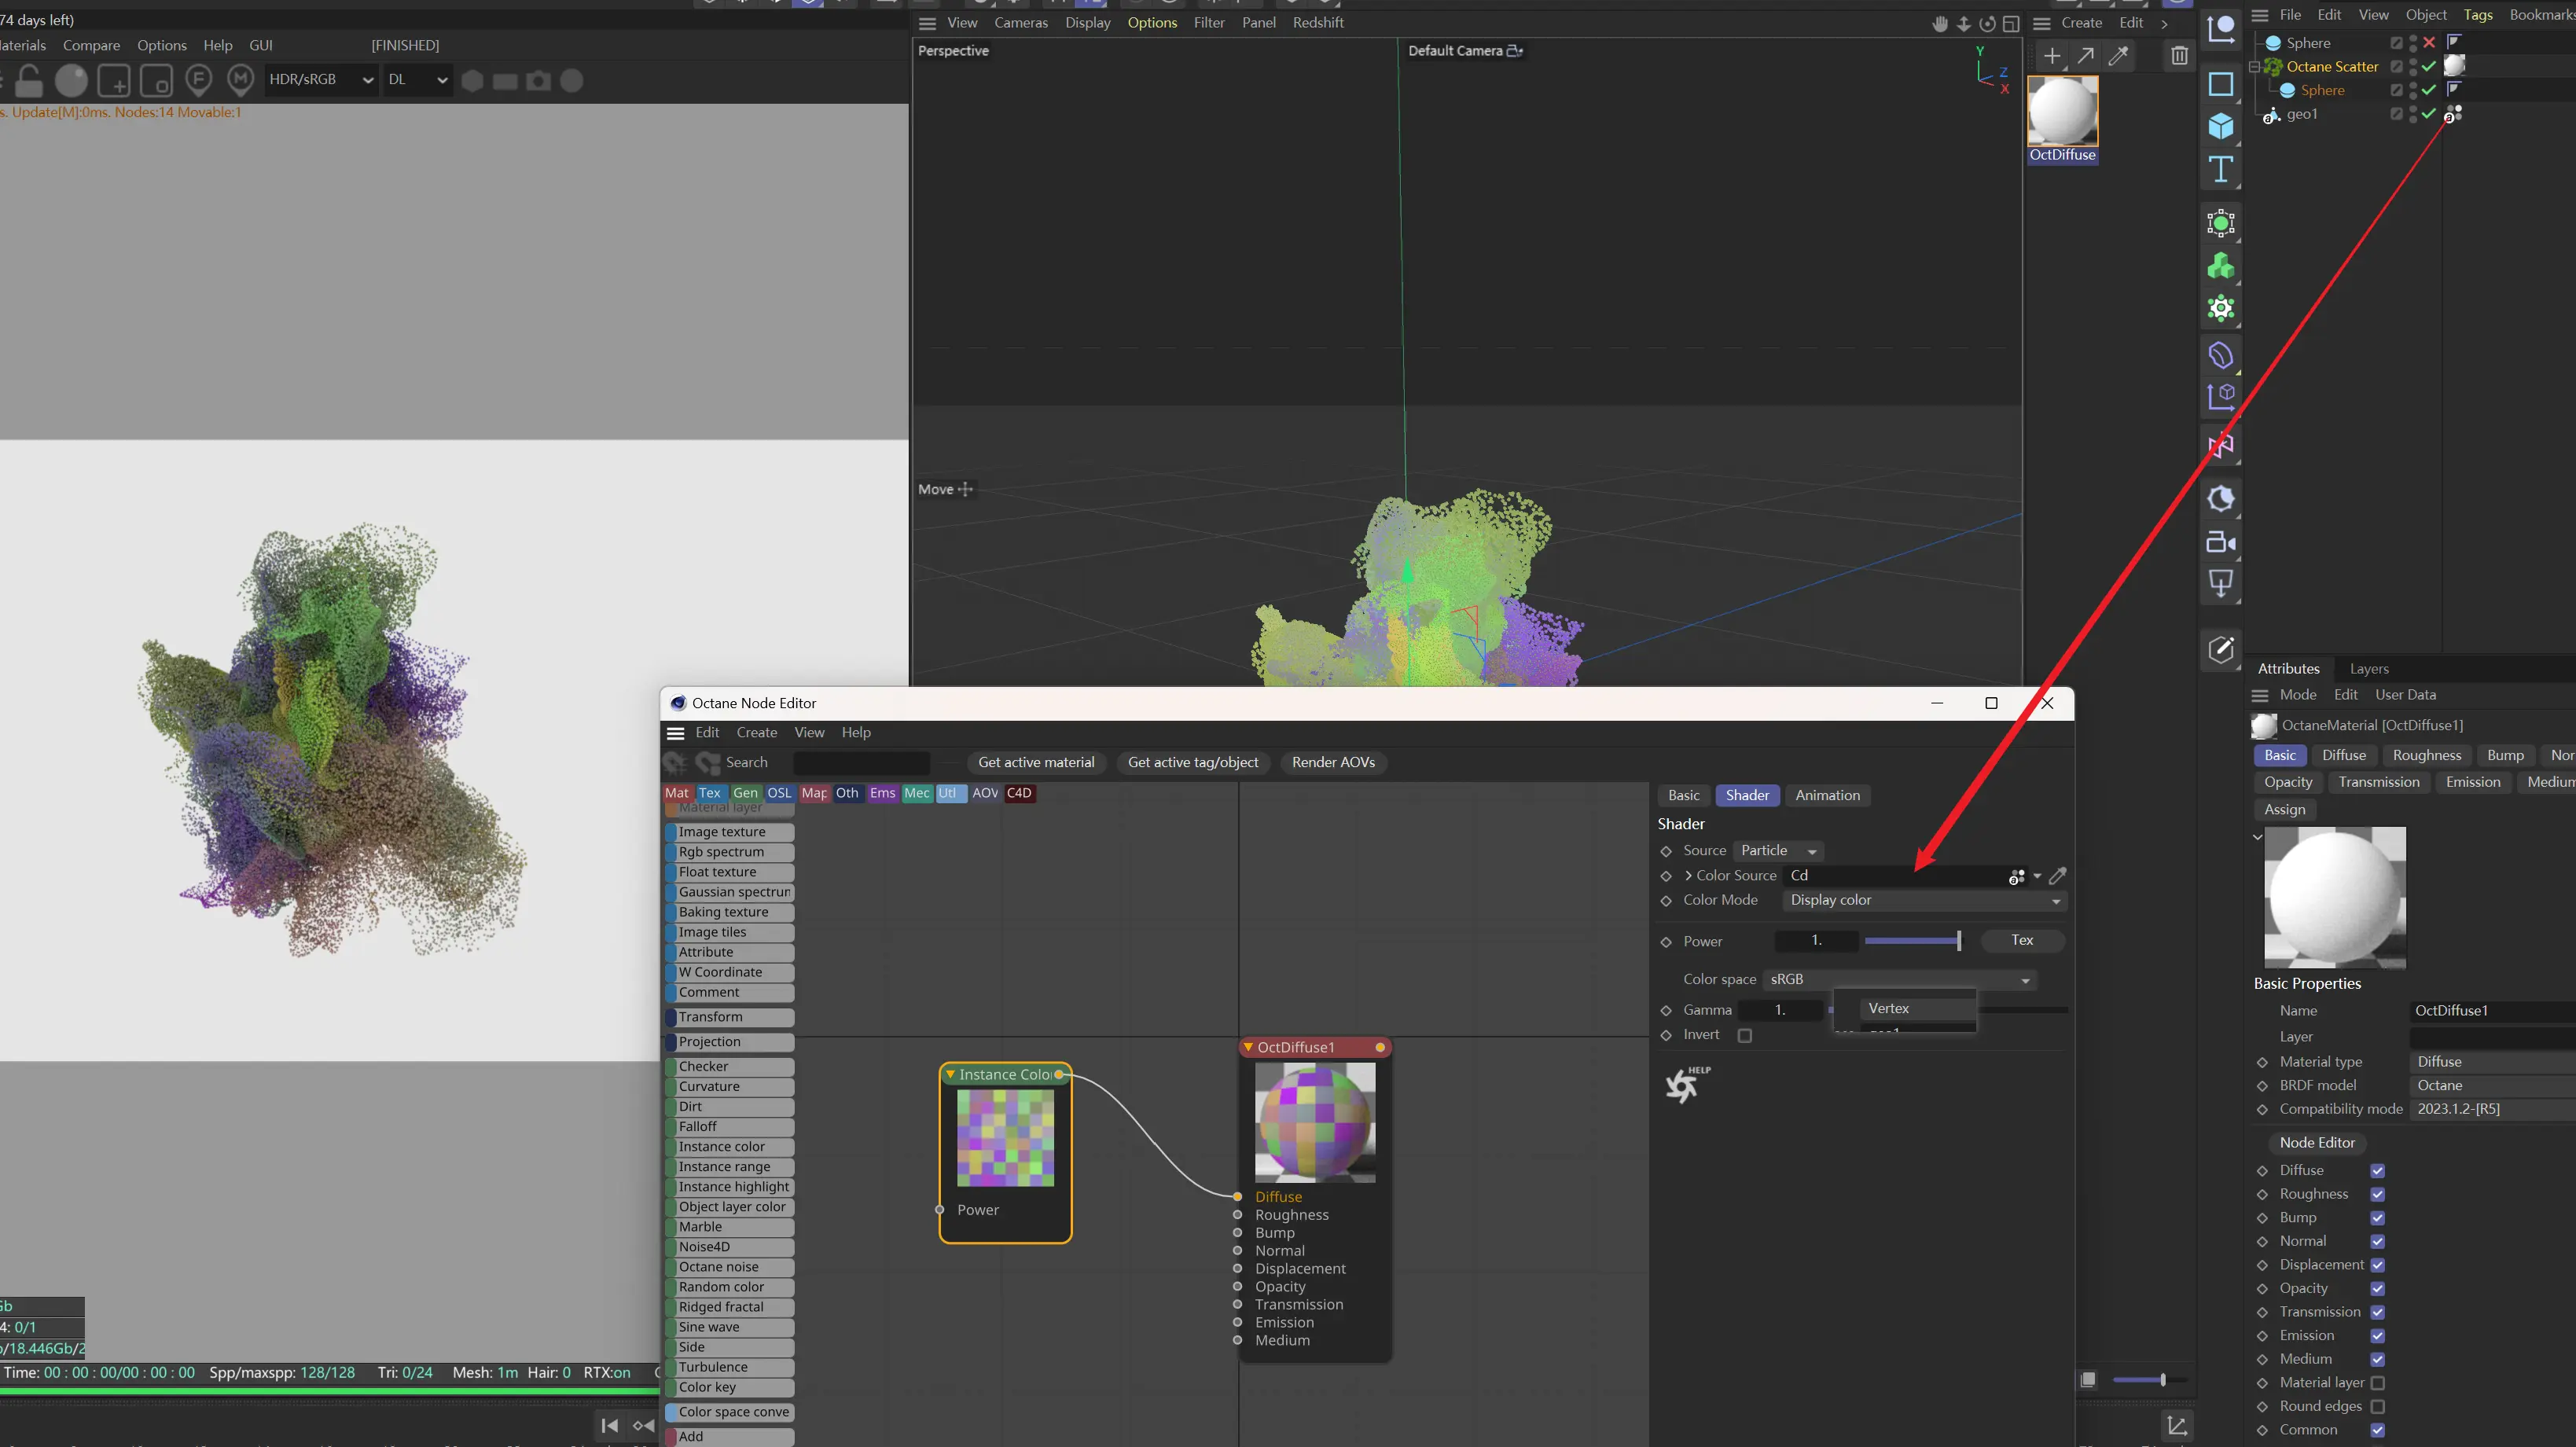Click the plus icon to create new material
Screen dimensions: 2576x1447
point(2051,56)
